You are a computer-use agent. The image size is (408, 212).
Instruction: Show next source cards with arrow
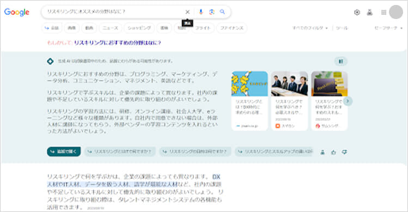pos(348,101)
